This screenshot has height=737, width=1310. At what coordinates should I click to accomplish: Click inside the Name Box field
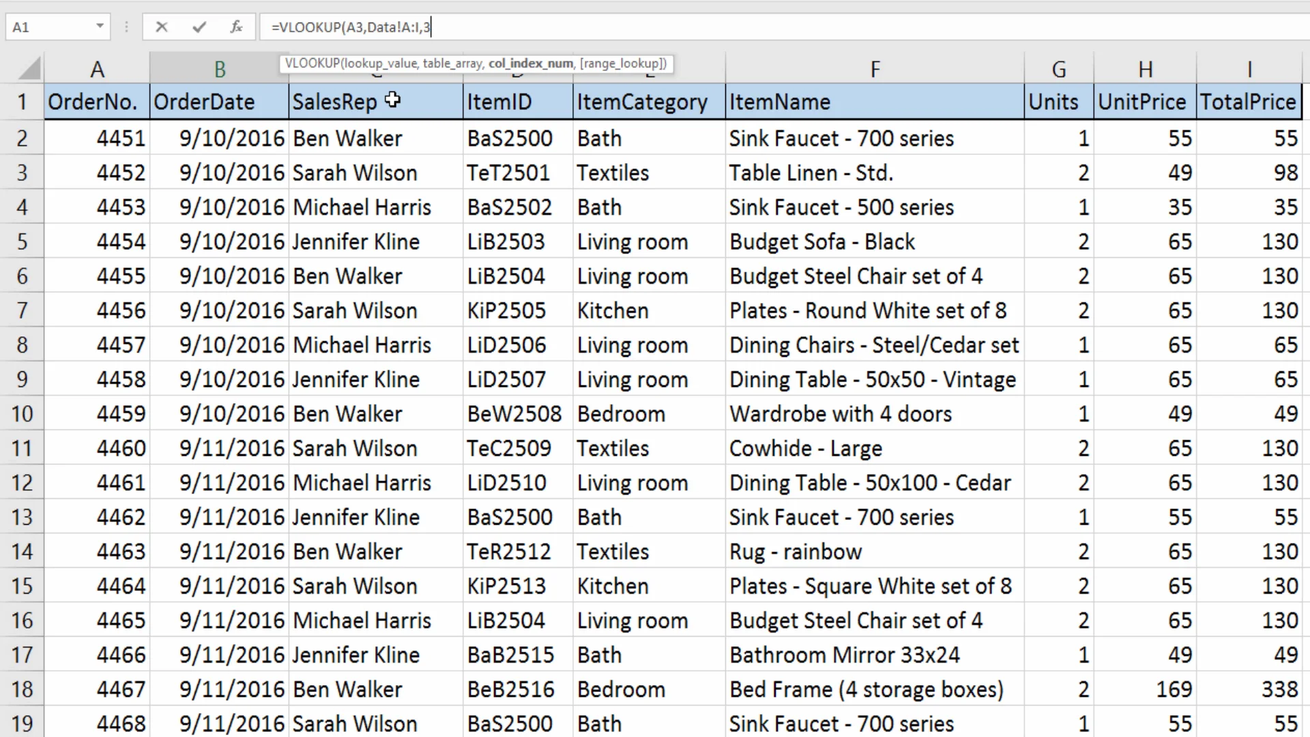(48, 27)
